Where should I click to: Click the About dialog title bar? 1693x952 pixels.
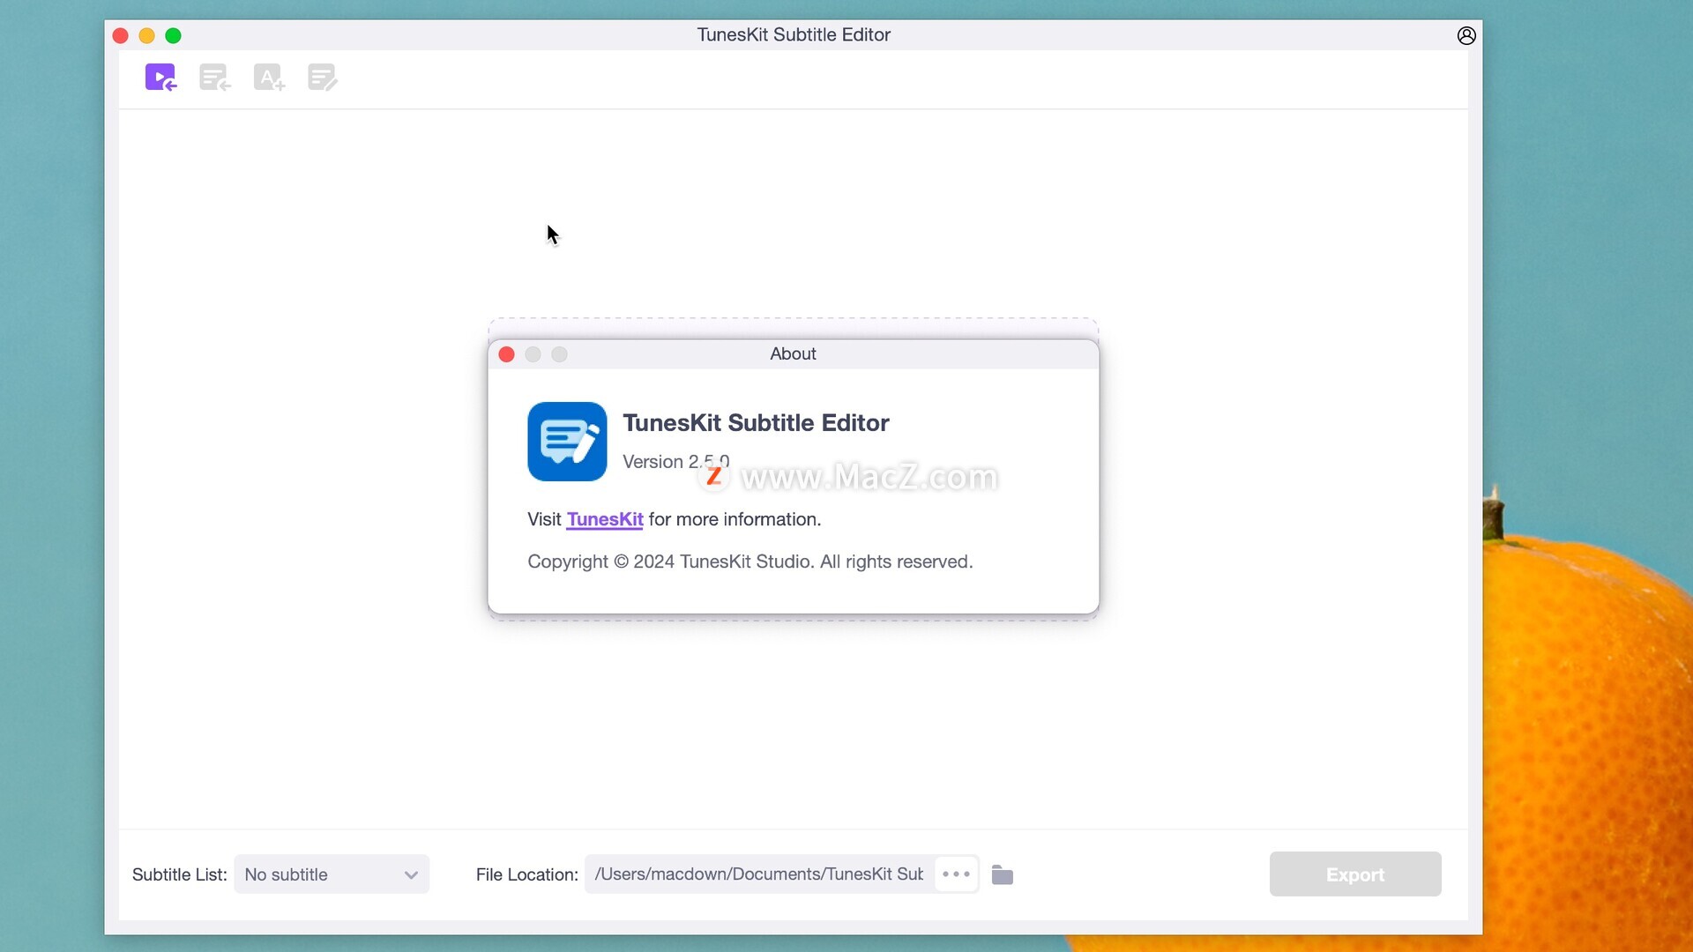[x=793, y=353]
